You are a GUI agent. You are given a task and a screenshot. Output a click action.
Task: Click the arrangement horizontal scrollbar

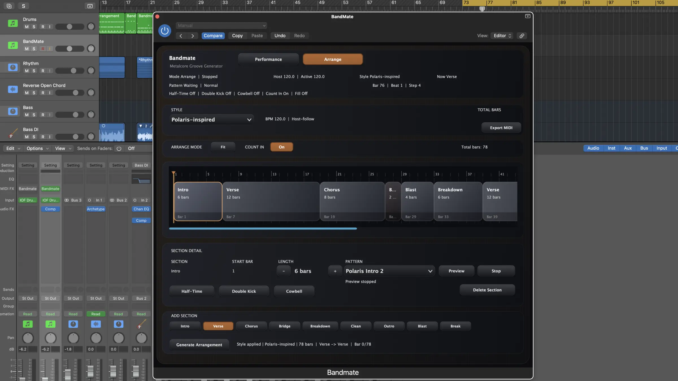coord(263,229)
